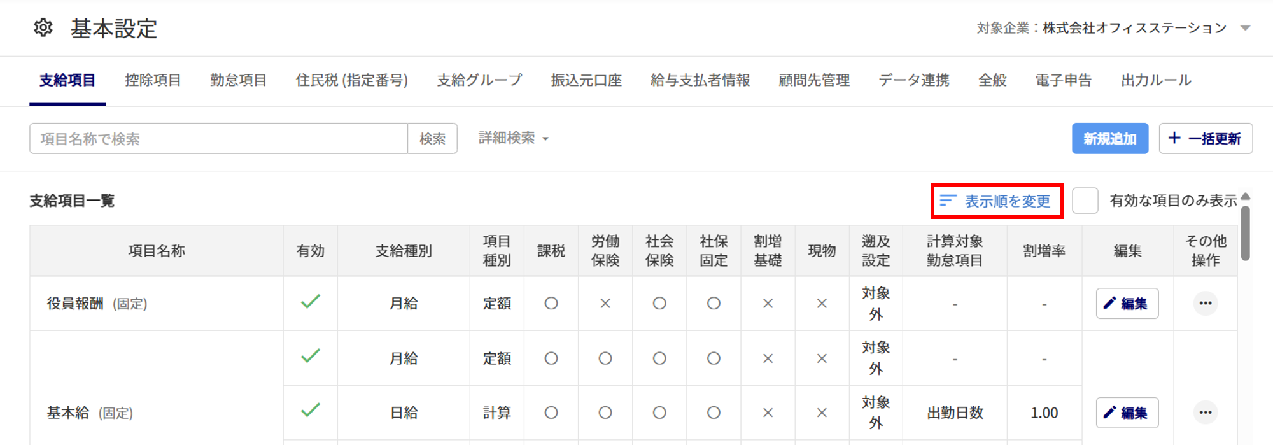Viewport: 1273px width, 445px height.
Task: Open the more-actions menu for 役員報酬
Action: click(x=1206, y=303)
